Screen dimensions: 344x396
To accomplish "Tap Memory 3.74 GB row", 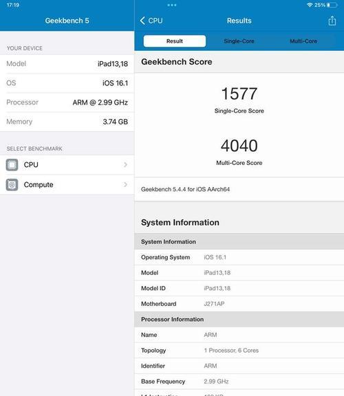I will tap(67, 122).
